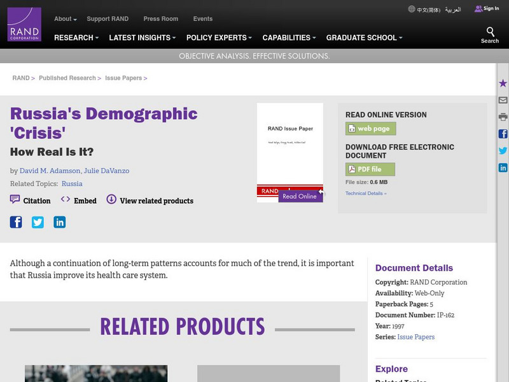Click the 'Availability: Web-Only' text
The width and height of the screenshot is (509, 382).
pos(410,293)
